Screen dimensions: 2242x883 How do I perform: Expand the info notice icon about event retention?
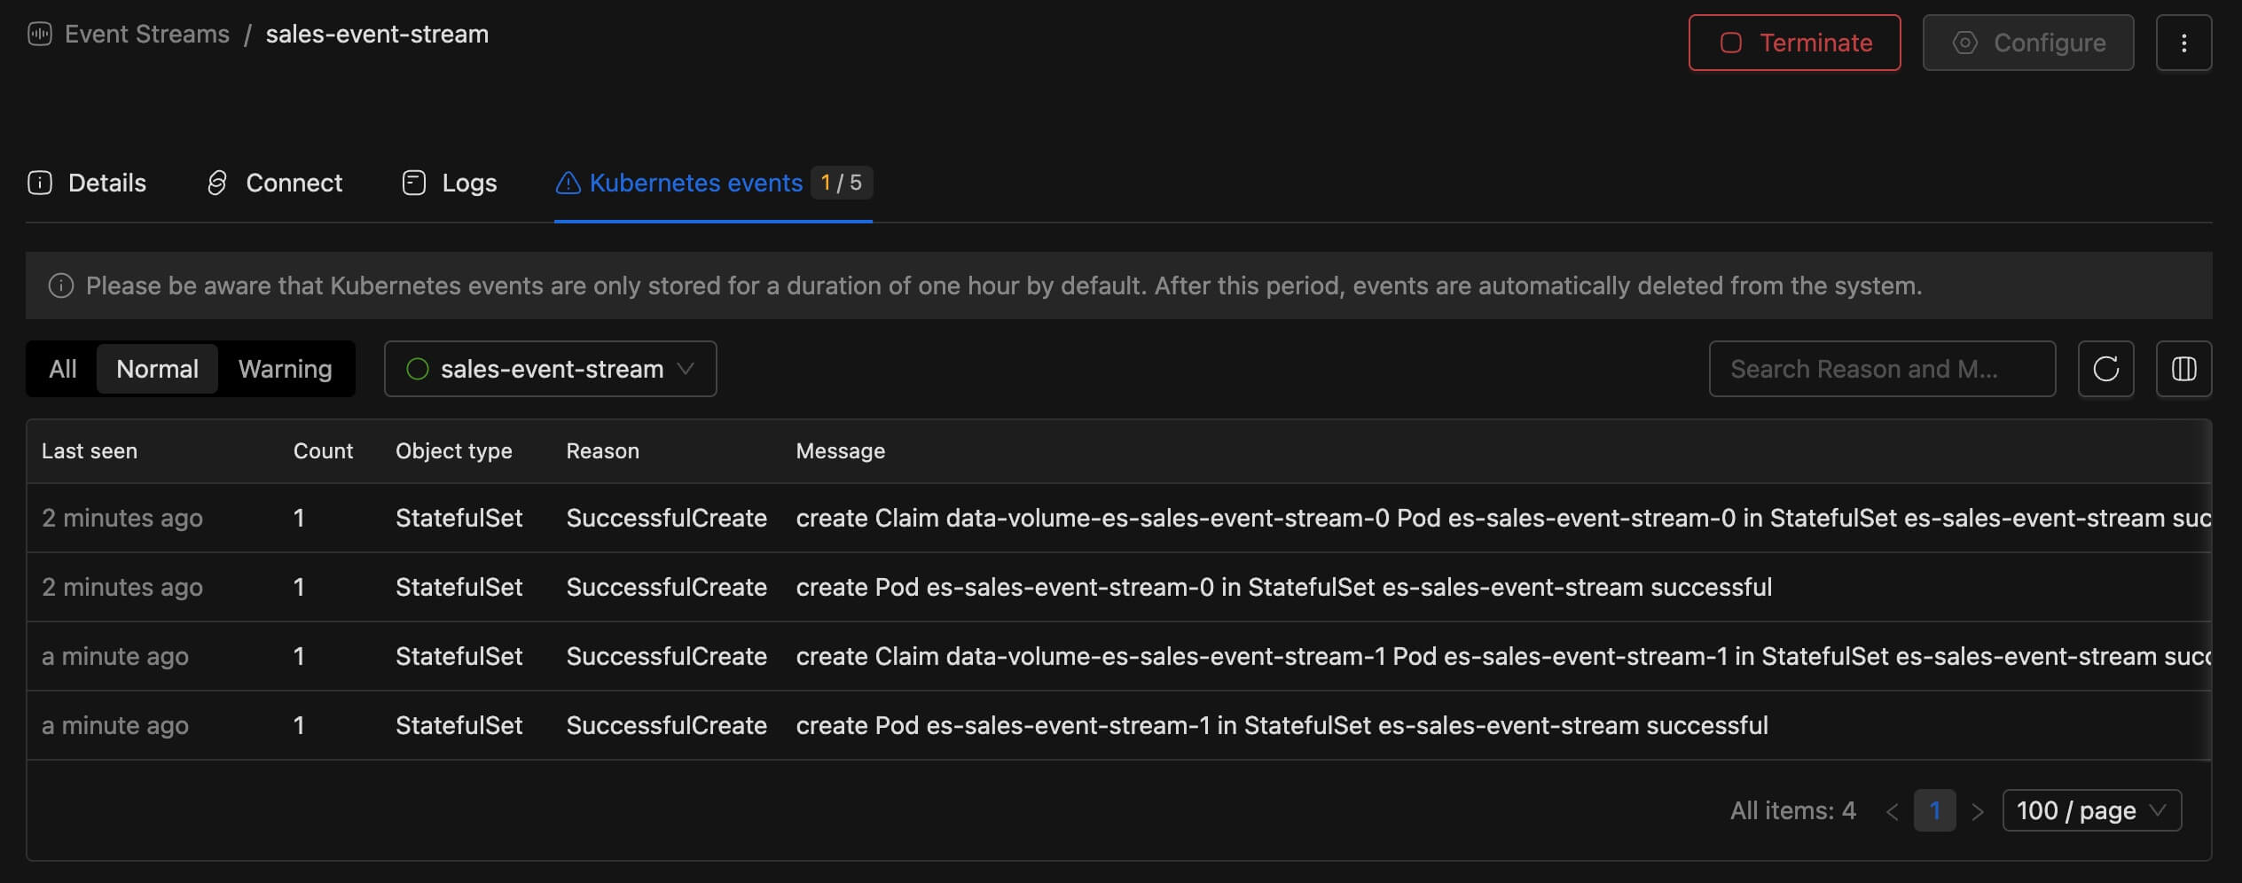pyautogui.click(x=60, y=285)
